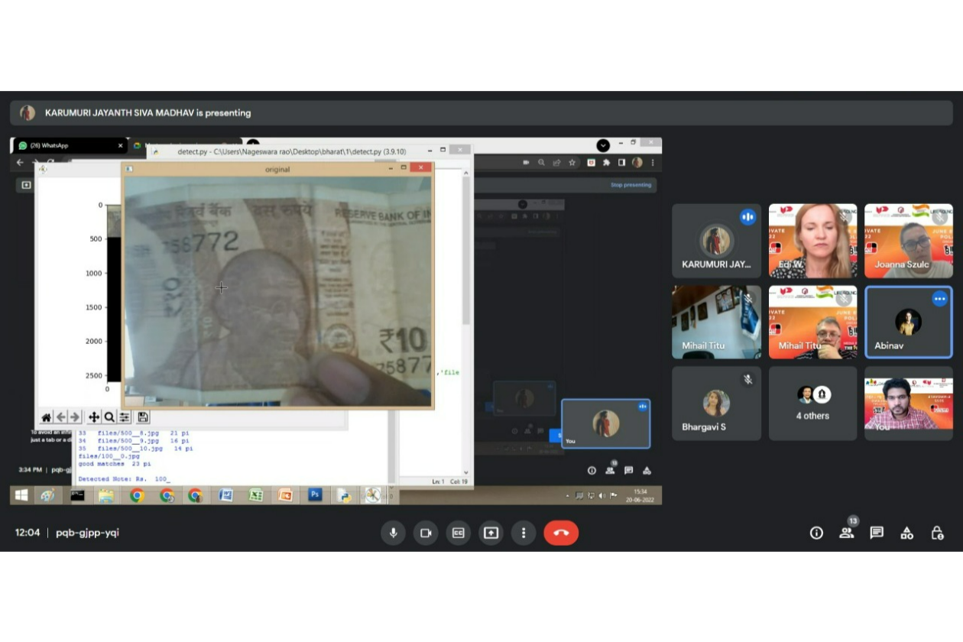This screenshot has height=642, width=963.
Task: Mute the microphone in the call bar
Action: 394,533
